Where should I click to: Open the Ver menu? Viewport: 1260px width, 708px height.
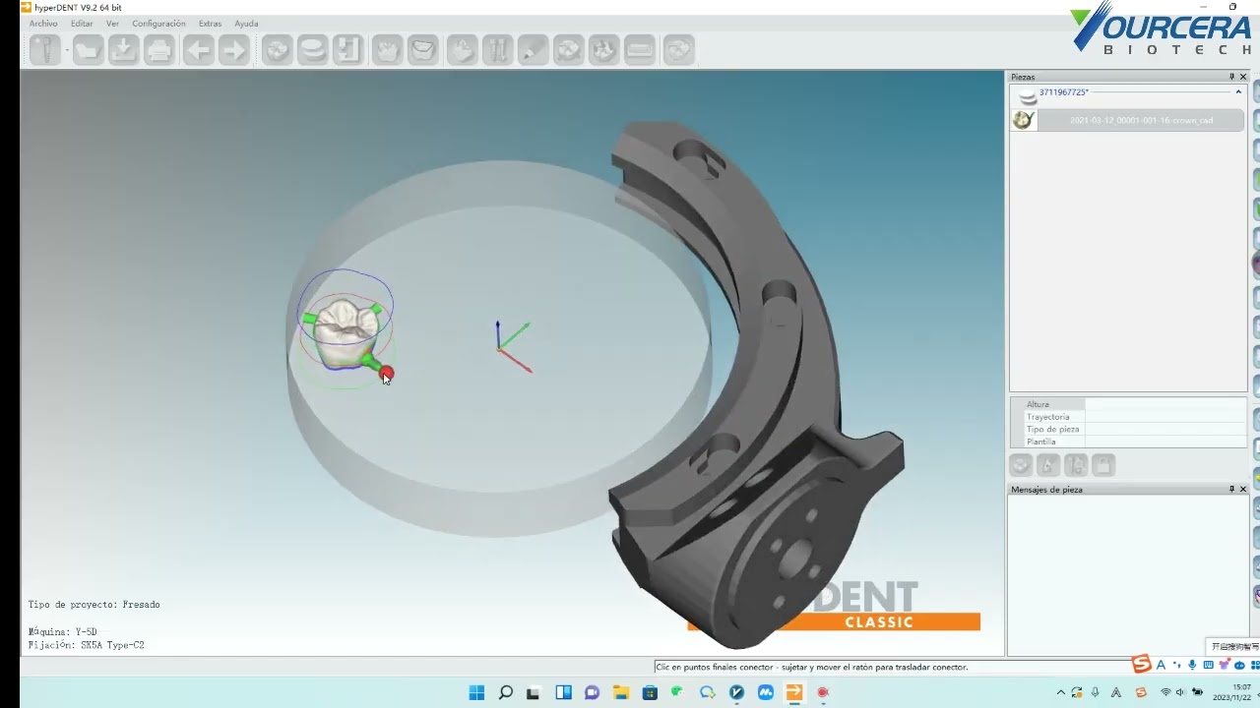pyautogui.click(x=113, y=24)
